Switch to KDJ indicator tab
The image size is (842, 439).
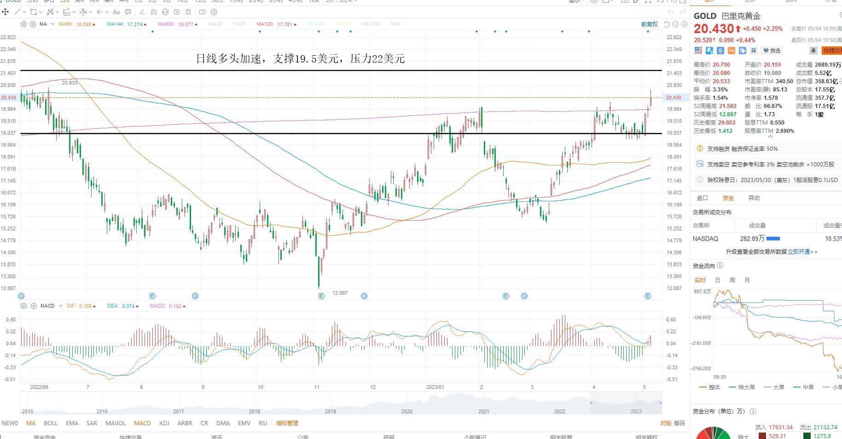pos(164,423)
